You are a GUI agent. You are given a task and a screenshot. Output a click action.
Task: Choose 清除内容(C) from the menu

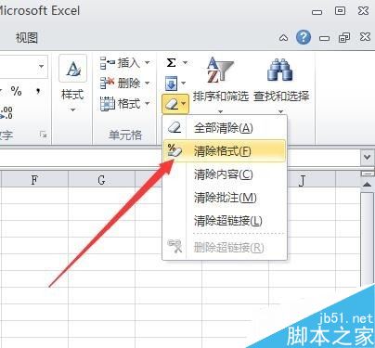tap(225, 174)
